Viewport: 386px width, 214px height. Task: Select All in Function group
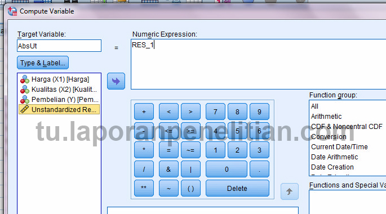coord(314,106)
